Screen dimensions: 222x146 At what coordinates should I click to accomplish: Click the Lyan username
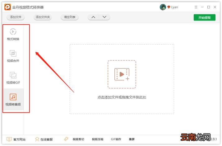pyautogui.click(x=174, y=7)
